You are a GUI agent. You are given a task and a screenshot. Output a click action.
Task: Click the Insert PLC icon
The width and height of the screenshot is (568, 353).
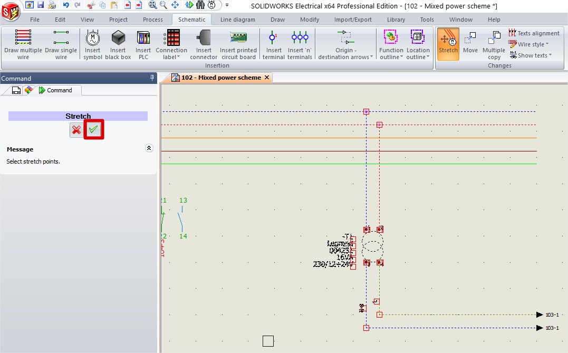(143, 44)
